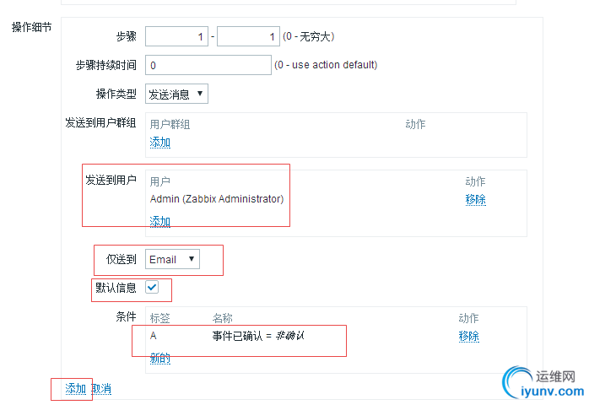Click the second 步骤 end number field
589x405 pixels.
pyautogui.click(x=248, y=36)
